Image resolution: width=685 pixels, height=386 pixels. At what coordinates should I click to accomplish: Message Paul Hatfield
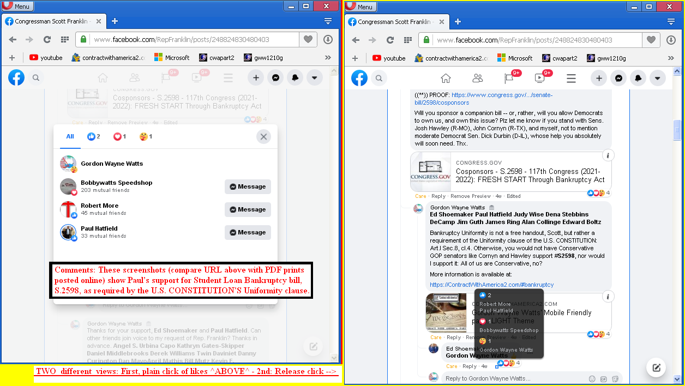pos(248,232)
